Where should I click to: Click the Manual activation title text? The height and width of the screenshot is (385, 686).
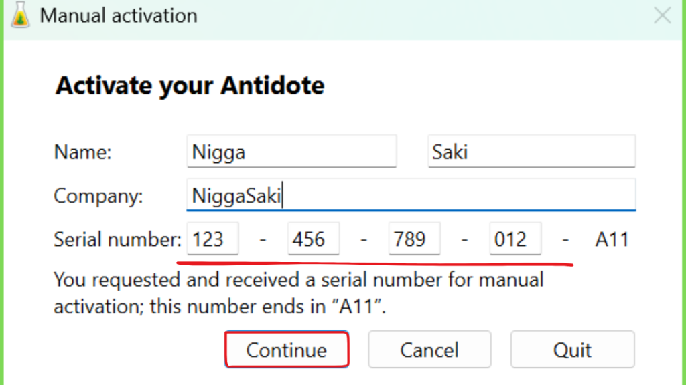point(119,16)
